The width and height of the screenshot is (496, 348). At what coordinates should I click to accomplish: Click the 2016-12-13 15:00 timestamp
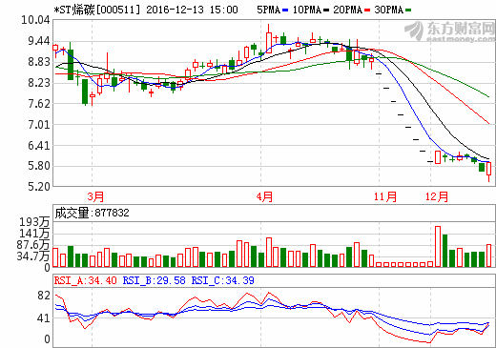click(192, 10)
